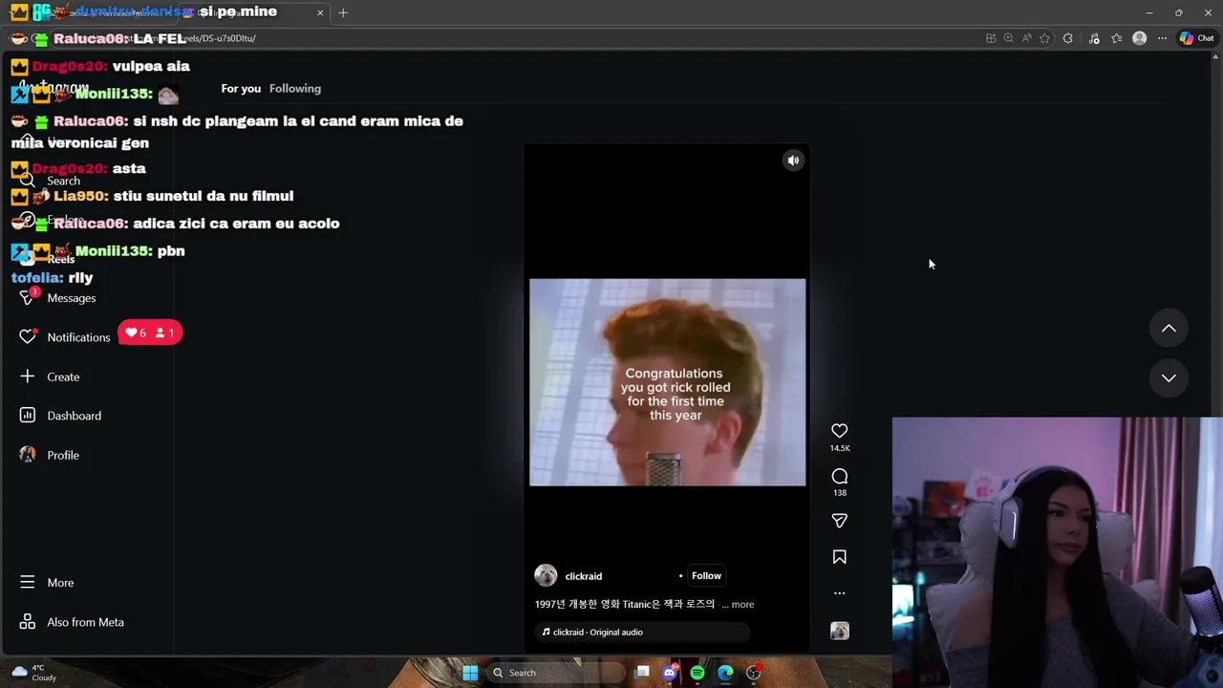Open clickraid profile name

tap(584, 576)
